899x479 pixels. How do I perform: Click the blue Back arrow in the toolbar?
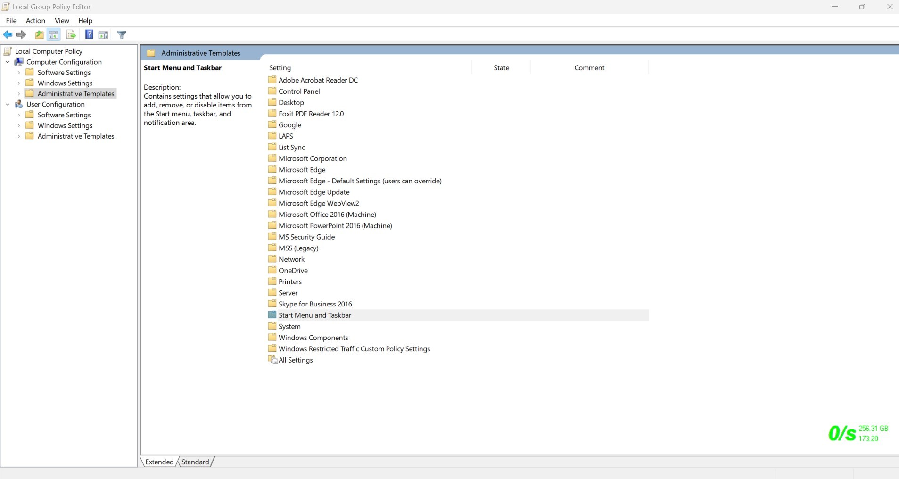click(x=8, y=34)
